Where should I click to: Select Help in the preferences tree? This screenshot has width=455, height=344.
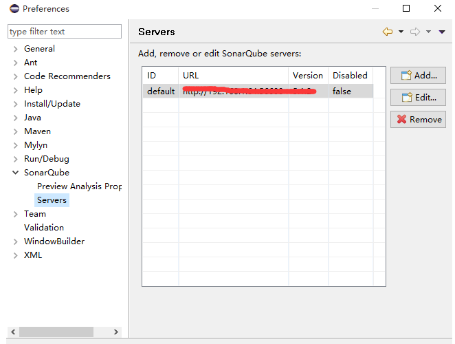pyautogui.click(x=33, y=90)
